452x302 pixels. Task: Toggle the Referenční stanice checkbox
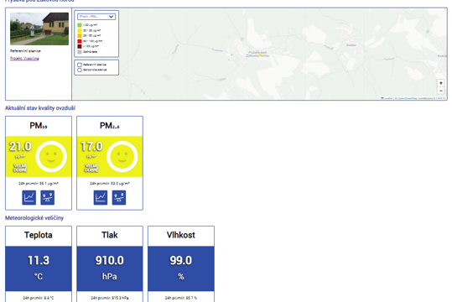(80, 65)
